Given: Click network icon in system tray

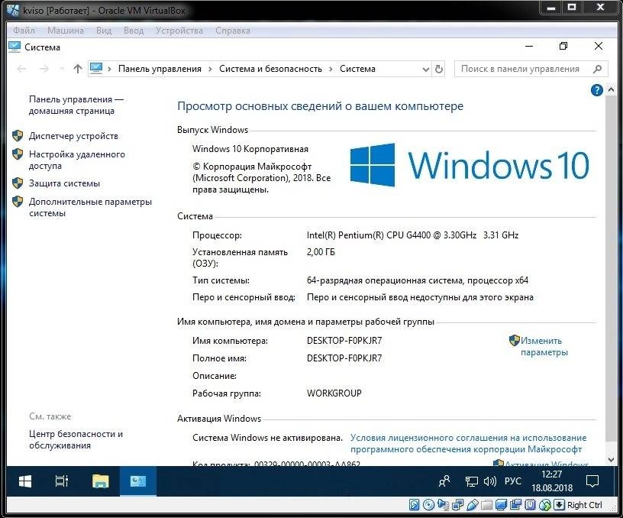Looking at the screenshot, I should (x=472, y=482).
